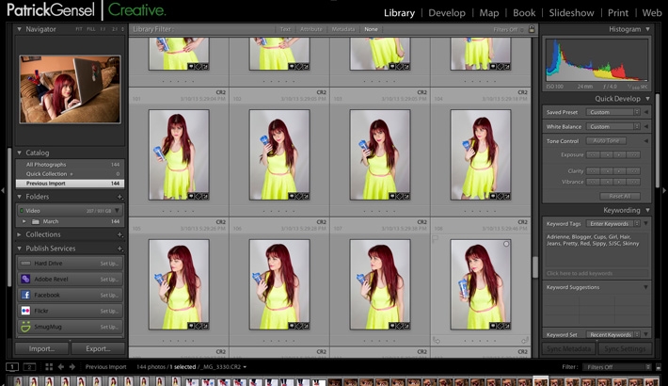Collapse the Folders panel
The width and height of the screenshot is (668, 386).
click(x=19, y=197)
